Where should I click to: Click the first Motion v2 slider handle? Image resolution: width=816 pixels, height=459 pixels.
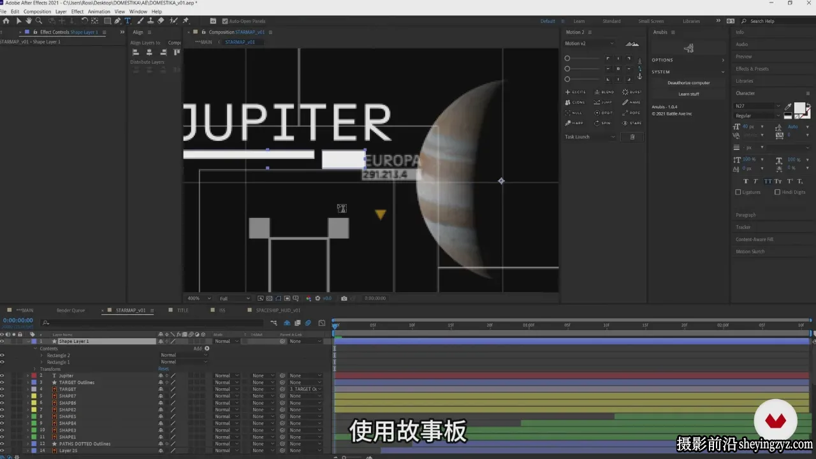click(x=567, y=58)
